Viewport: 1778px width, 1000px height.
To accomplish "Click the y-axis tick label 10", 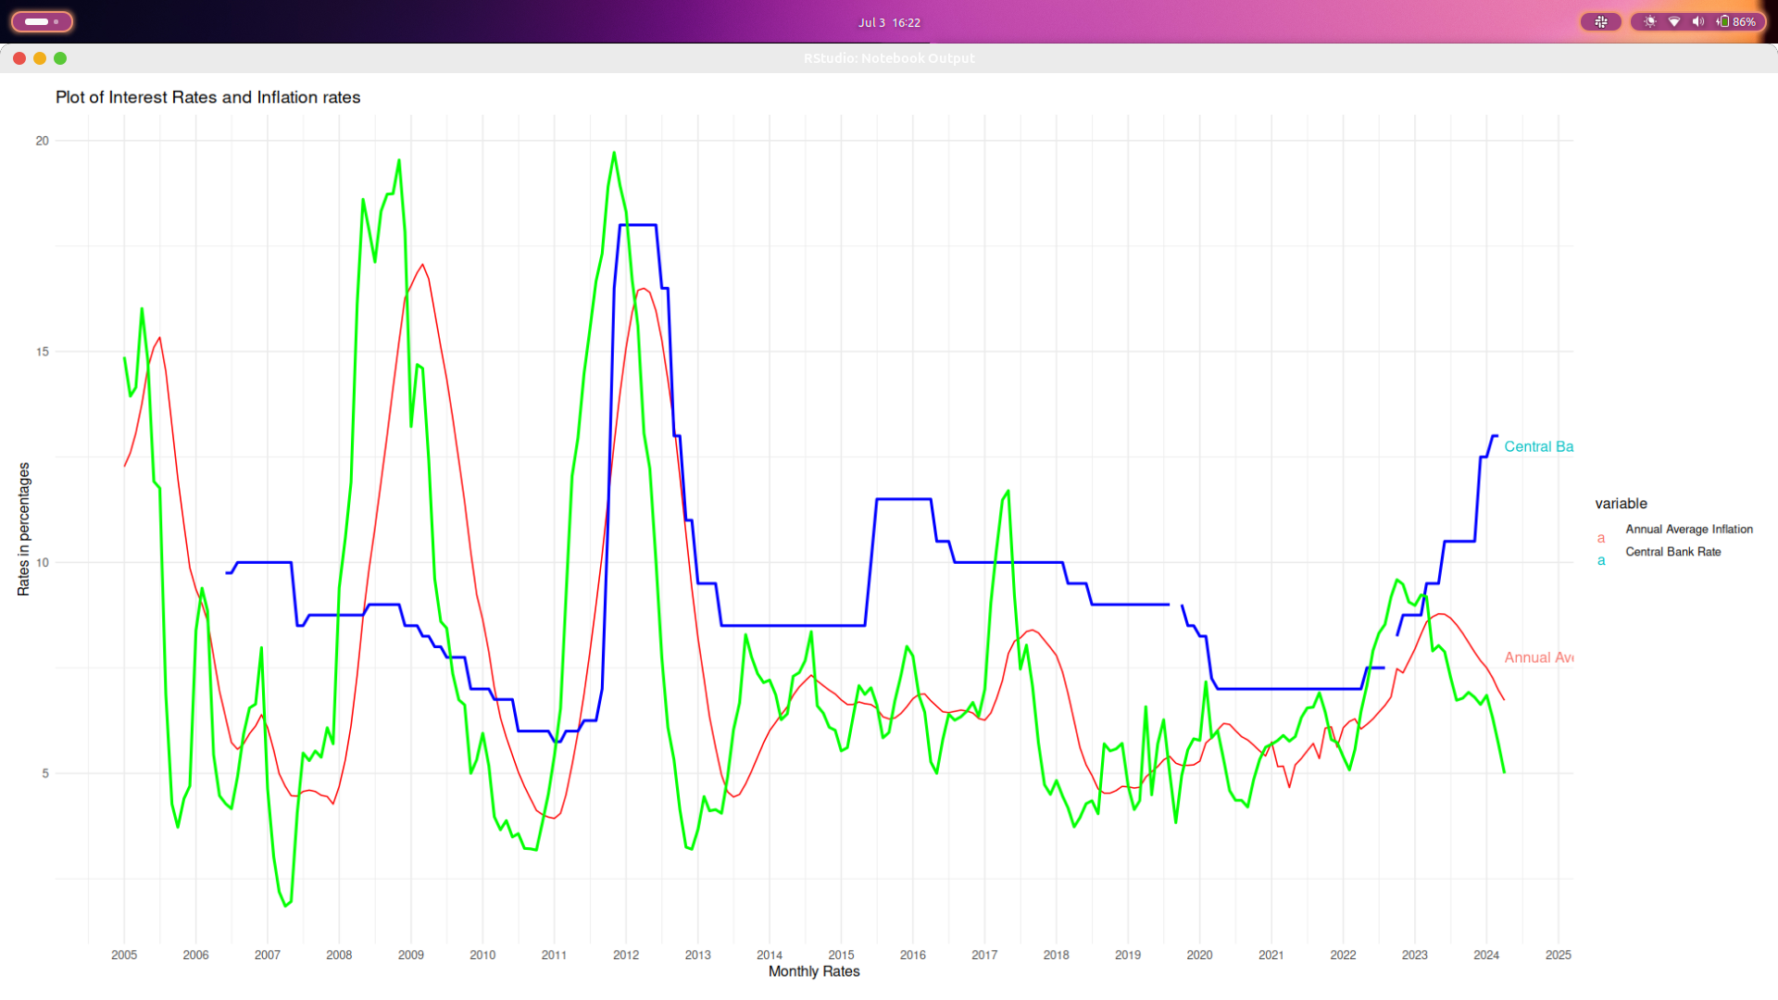I will tap(42, 563).
